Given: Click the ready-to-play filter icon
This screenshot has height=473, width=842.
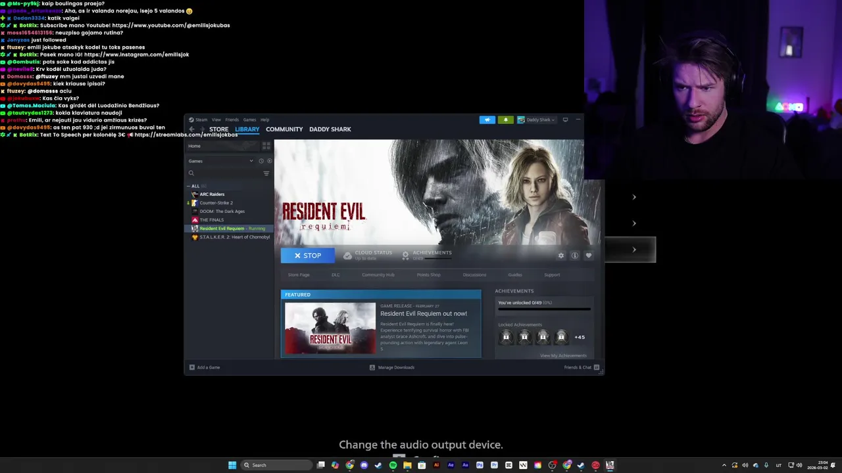Looking at the screenshot, I should coord(269,161).
